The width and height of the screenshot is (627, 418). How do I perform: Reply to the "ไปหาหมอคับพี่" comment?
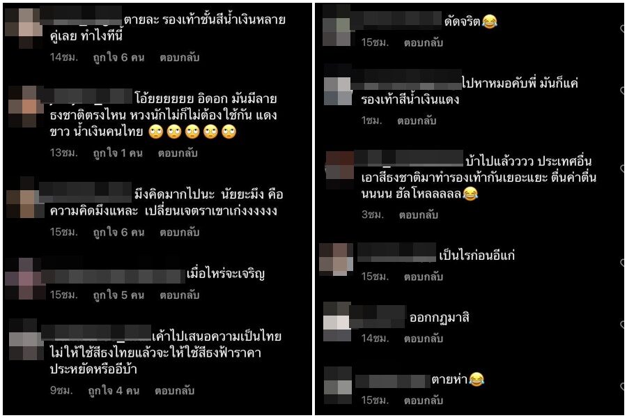(417, 121)
